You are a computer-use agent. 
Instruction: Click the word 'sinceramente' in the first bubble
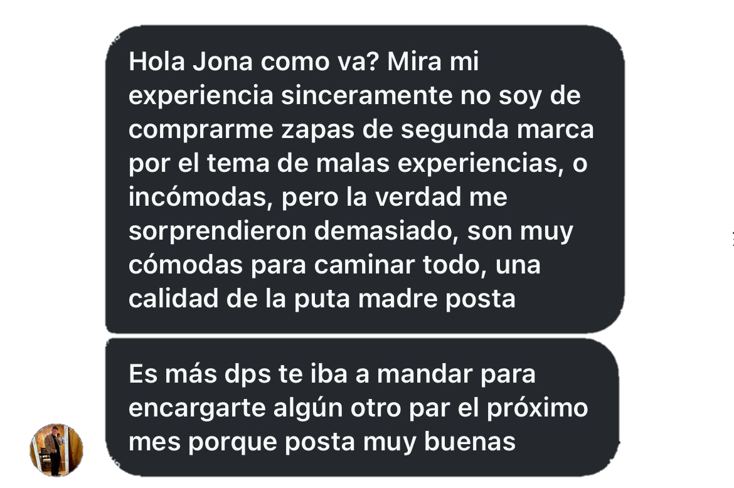pyautogui.click(x=366, y=95)
